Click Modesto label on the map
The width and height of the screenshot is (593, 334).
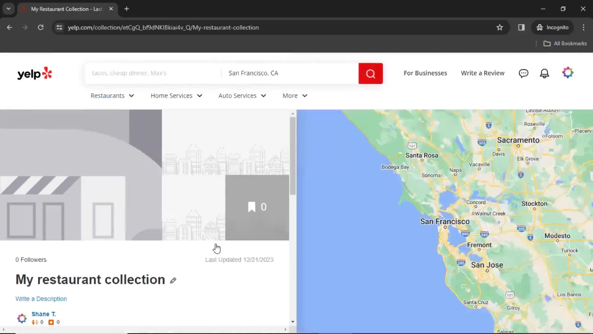pyautogui.click(x=557, y=236)
